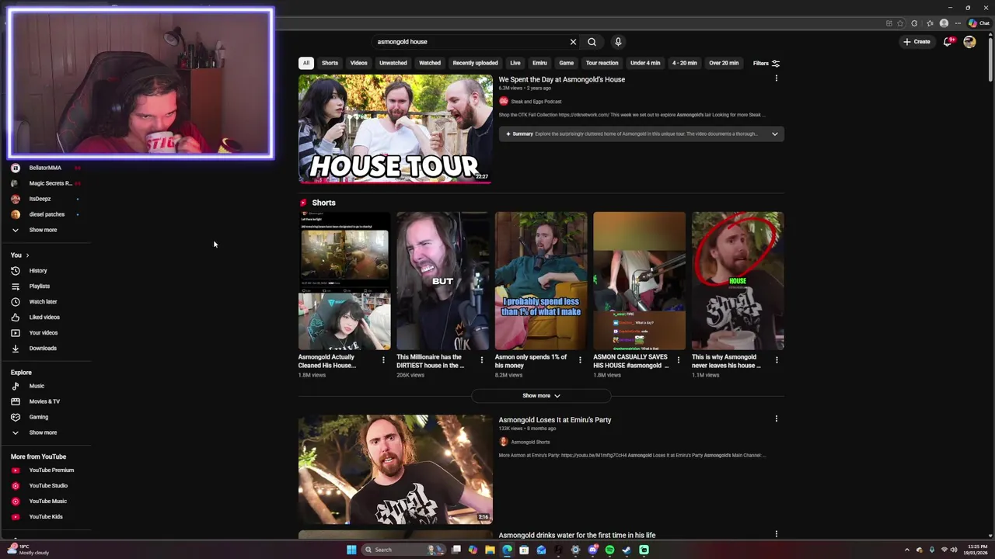Open the Steak and Eggs Podcast channel

[x=536, y=102]
